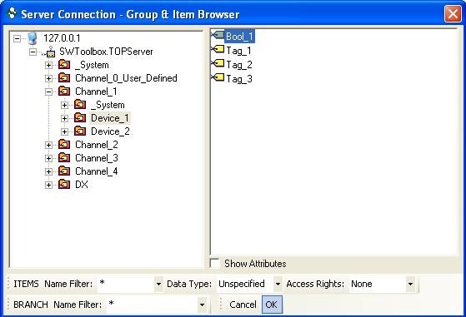This screenshot has width=466, height=317.
Task: Collapse the 127.0.0.1 root node
Action: coord(18,38)
